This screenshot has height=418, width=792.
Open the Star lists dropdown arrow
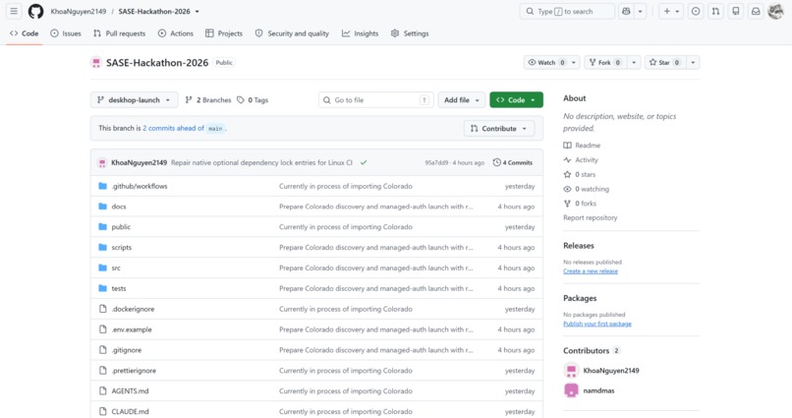tap(693, 63)
